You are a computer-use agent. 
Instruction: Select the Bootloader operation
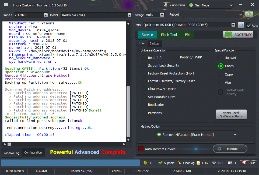[x=153, y=105]
